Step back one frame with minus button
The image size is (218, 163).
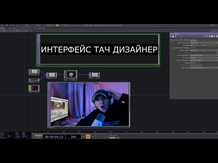coord(102,137)
